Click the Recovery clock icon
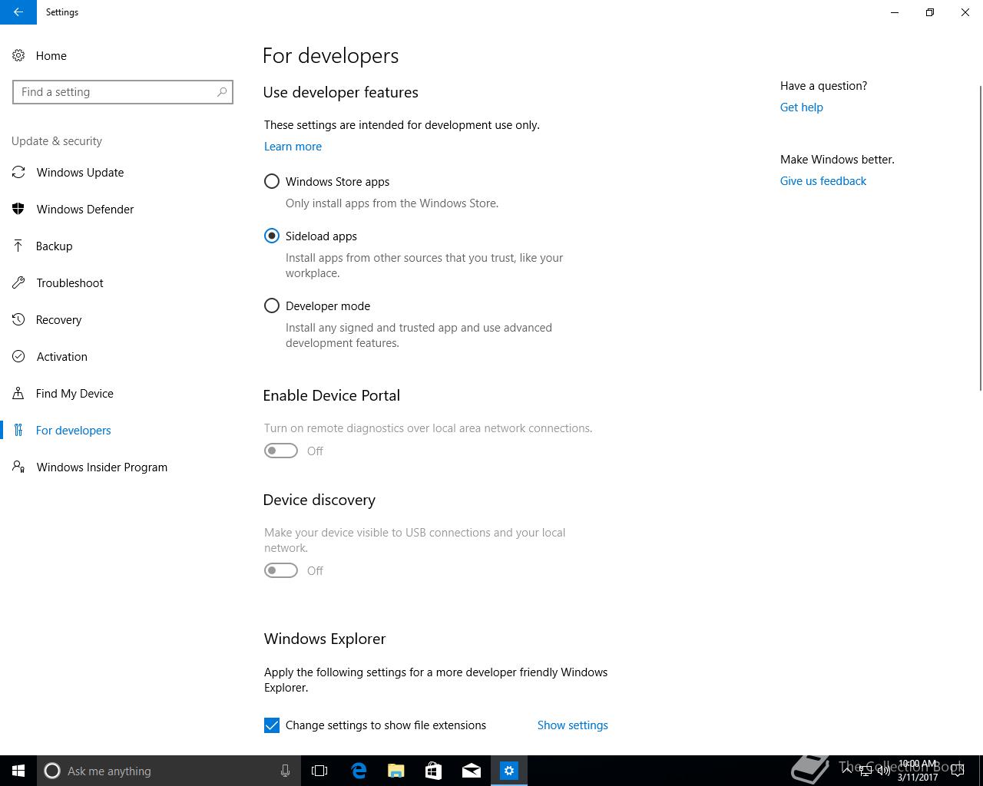This screenshot has width=983, height=786. tap(18, 319)
